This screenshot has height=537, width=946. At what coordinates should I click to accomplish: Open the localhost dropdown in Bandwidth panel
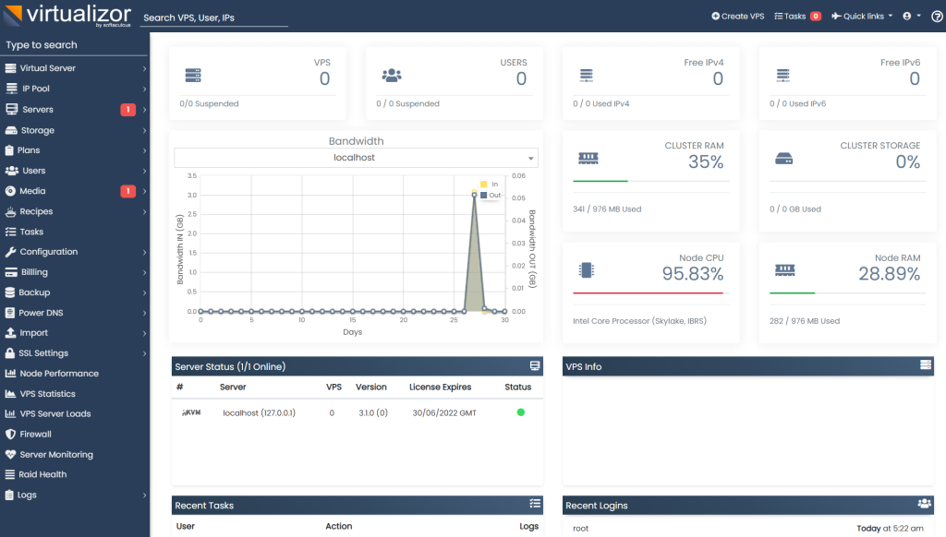[356, 157]
